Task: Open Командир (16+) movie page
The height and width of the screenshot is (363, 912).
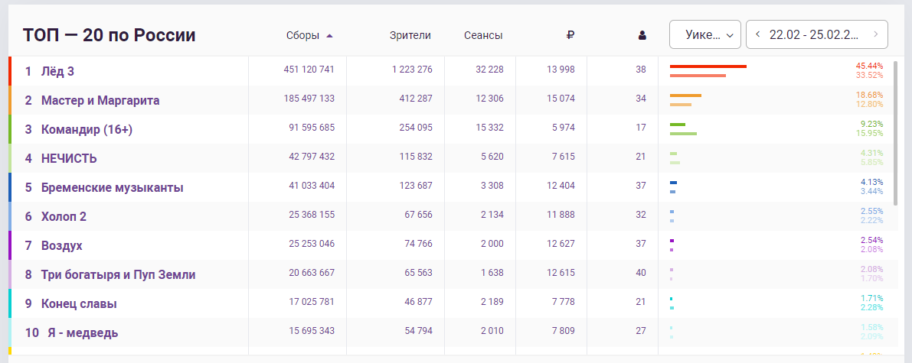Action: [87, 129]
